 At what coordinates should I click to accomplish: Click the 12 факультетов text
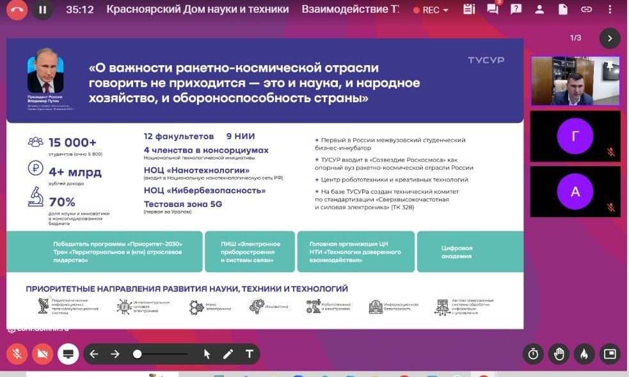[x=179, y=136]
